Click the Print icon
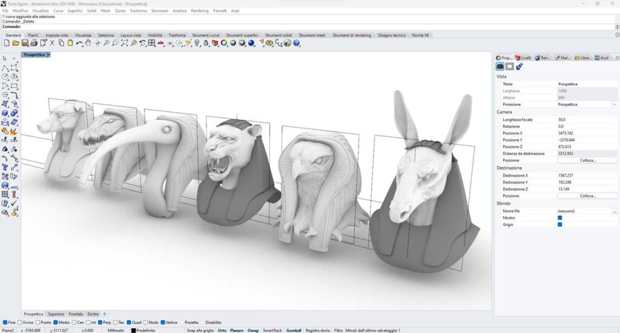620x333 pixels. (x=34, y=43)
